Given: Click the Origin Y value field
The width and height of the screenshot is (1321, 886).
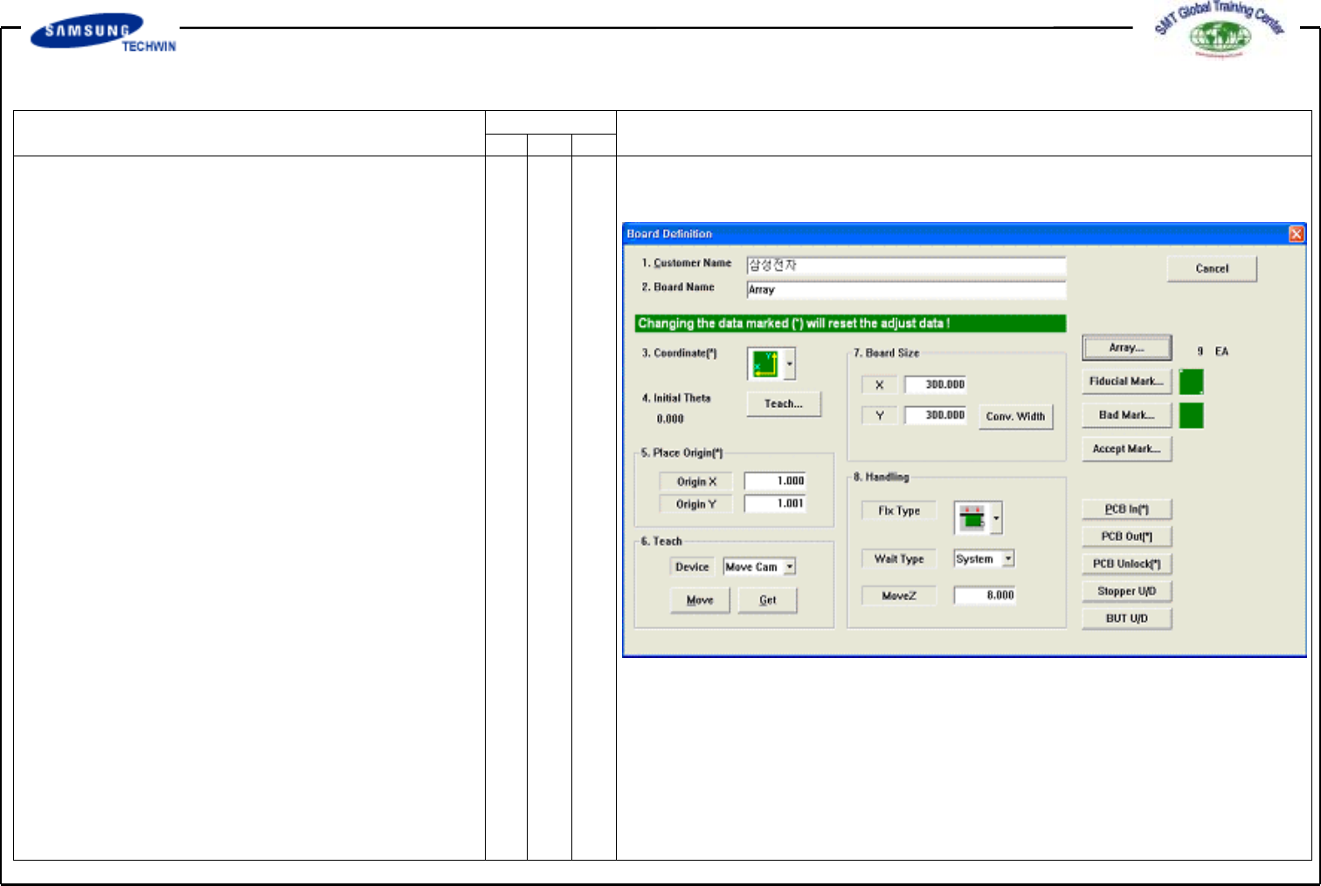Looking at the screenshot, I should pyautogui.click(x=775, y=504).
